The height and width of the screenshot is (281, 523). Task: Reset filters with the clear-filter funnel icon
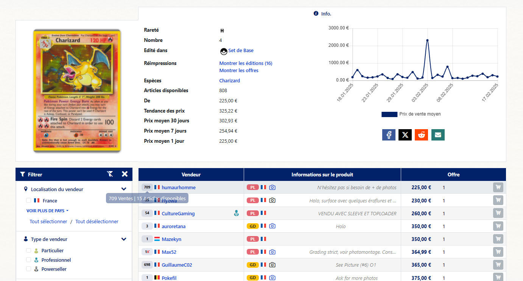click(x=110, y=174)
